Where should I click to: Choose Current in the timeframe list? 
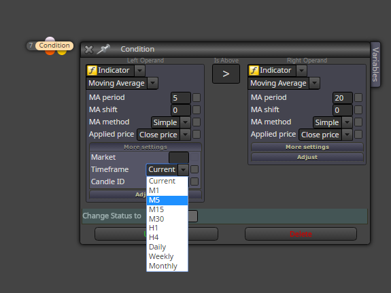[x=167, y=181]
